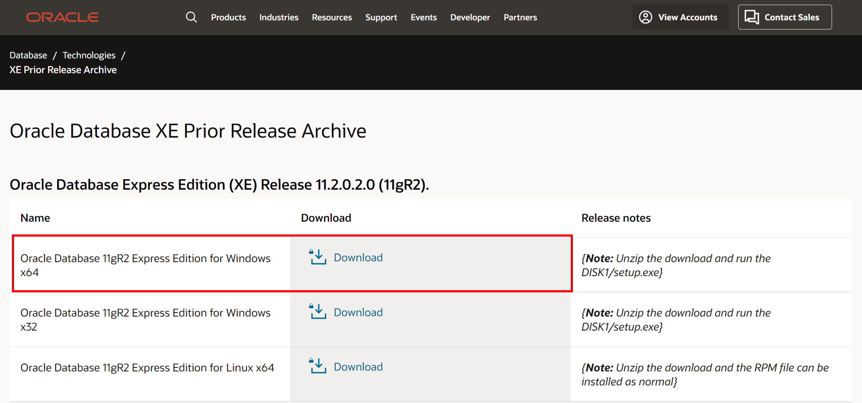This screenshot has height=403, width=862.
Task: Select Support from the top navigation
Action: 380,17
